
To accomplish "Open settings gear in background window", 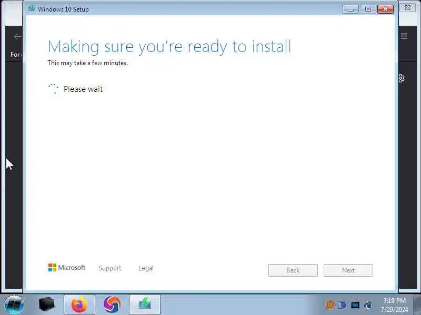I will 402,78.
